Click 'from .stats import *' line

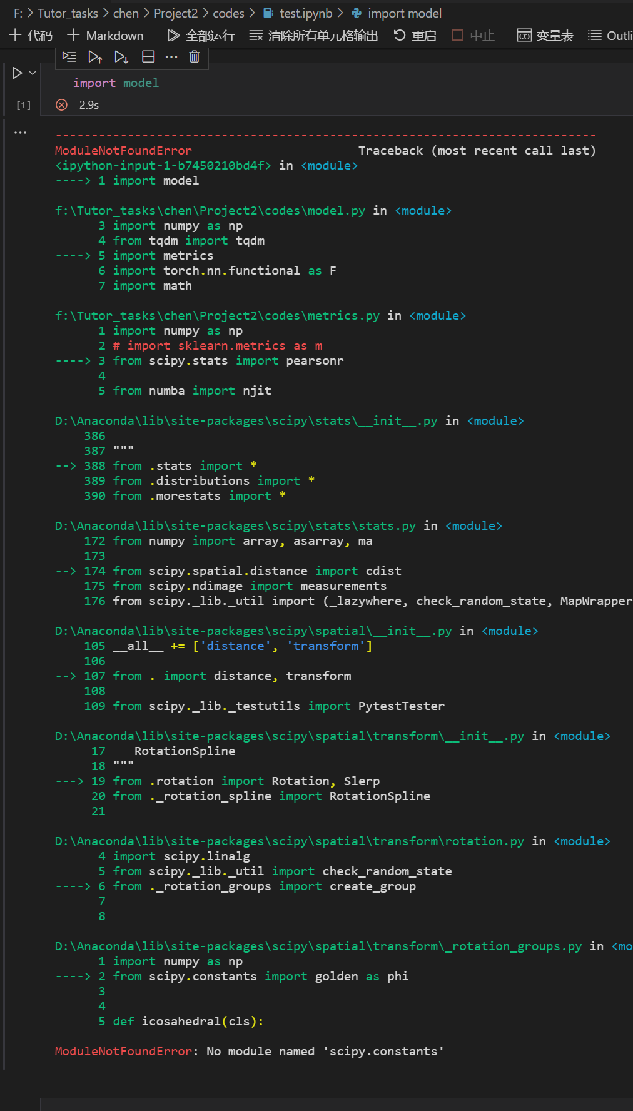[185, 466]
